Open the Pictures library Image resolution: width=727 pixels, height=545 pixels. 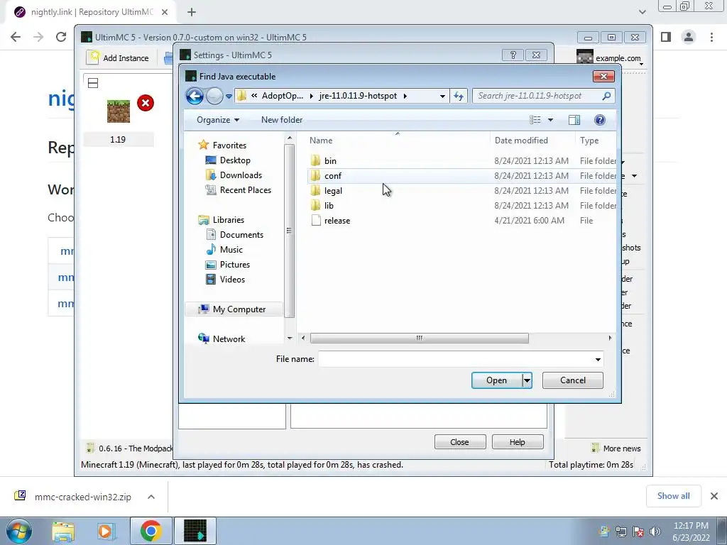coord(228,265)
